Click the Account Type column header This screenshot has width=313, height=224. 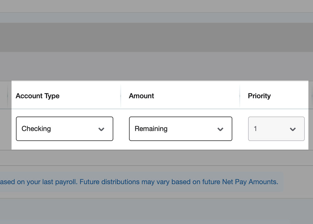point(38,96)
